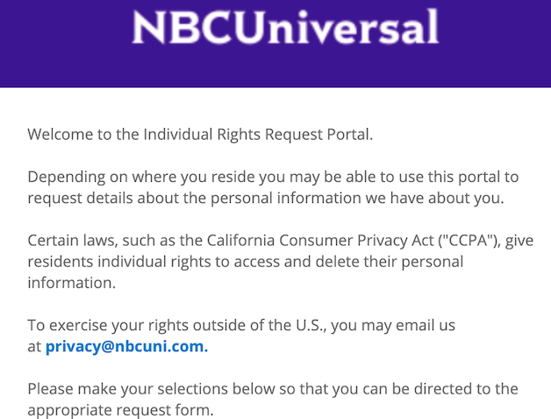The height and width of the screenshot is (419, 551).
Task: Click the welcome message heading line
Action: coord(200,134)
